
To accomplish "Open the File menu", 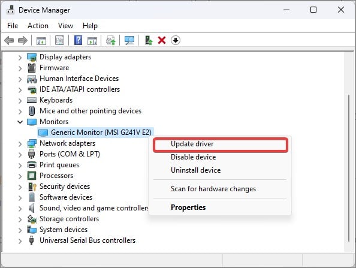I will 13,26.
